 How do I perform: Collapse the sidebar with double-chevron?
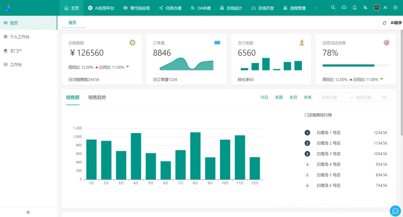pyautogui.click(x=28, y=212)
